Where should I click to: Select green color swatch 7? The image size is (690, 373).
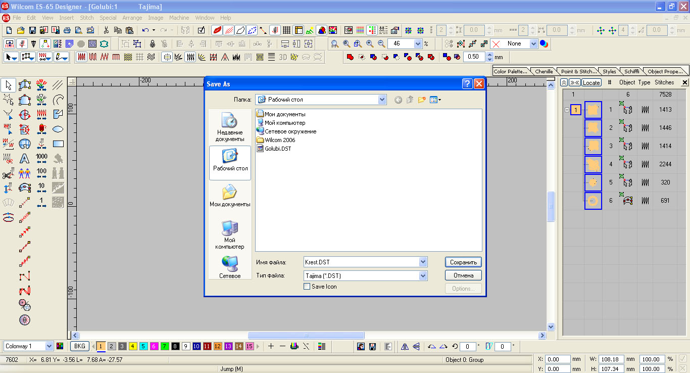tap(165, 346)
